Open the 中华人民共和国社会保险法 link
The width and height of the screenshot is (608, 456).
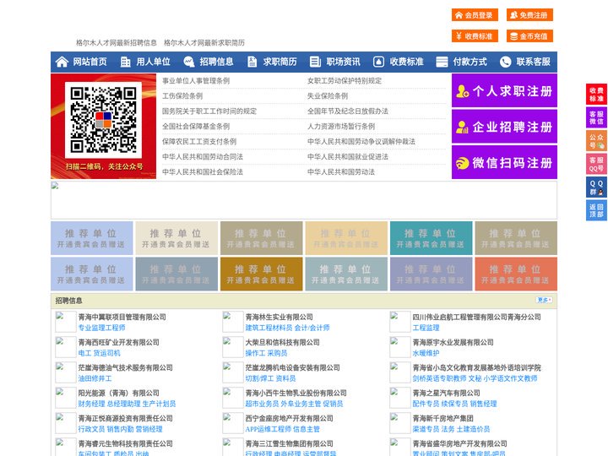203,171
